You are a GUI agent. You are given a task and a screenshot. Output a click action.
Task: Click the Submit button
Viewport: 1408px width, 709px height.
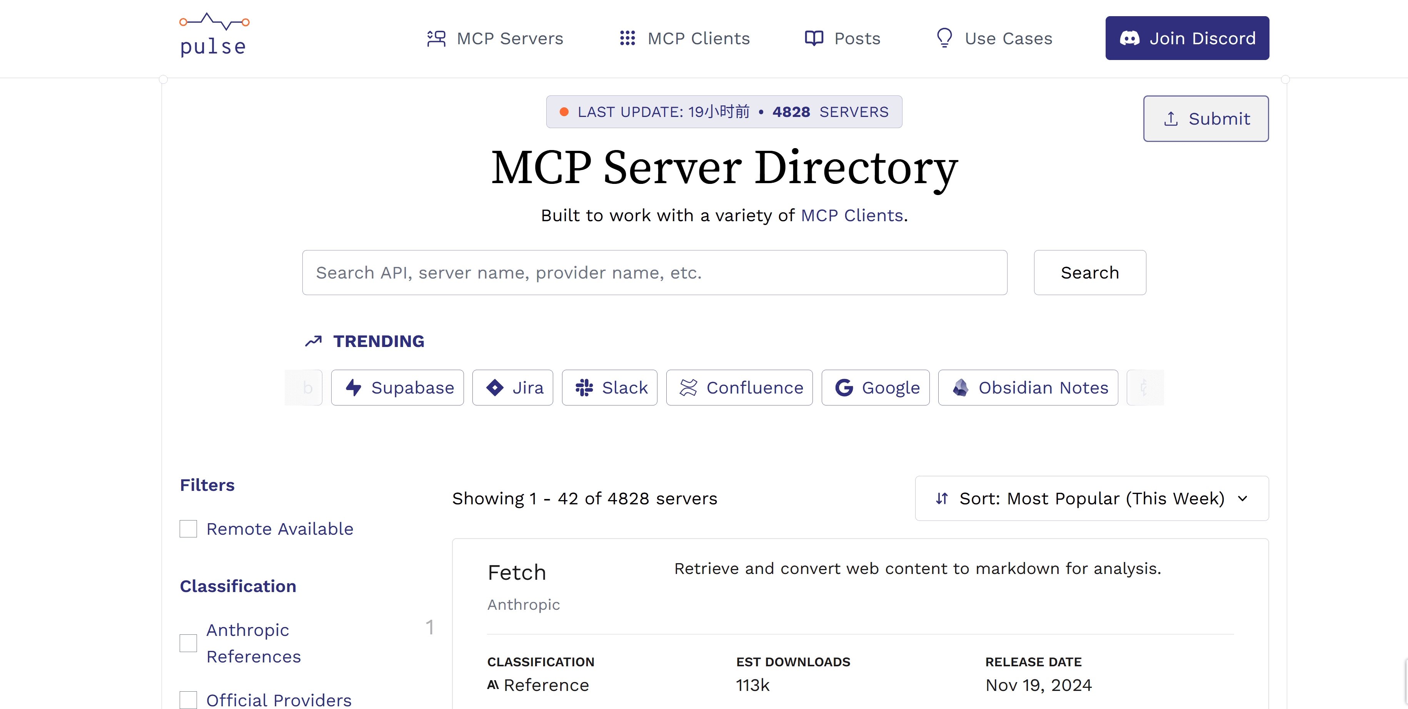(1206, 118)
